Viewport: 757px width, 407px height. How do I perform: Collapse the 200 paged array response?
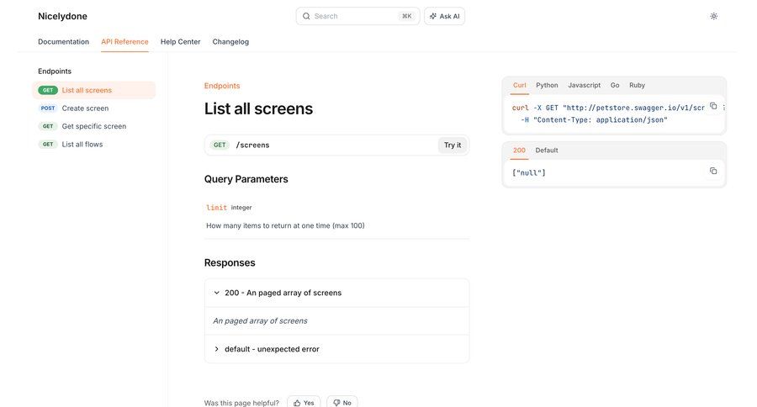[216, 293]
